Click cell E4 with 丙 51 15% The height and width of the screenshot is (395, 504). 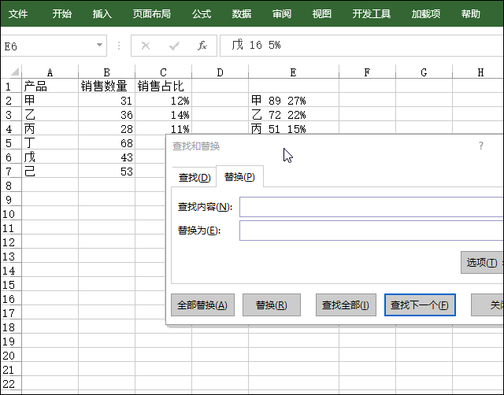tap(294, 128)
